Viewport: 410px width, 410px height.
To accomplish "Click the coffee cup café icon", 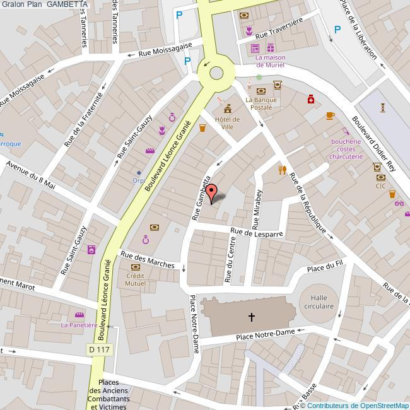I will [x=330, y=115].
